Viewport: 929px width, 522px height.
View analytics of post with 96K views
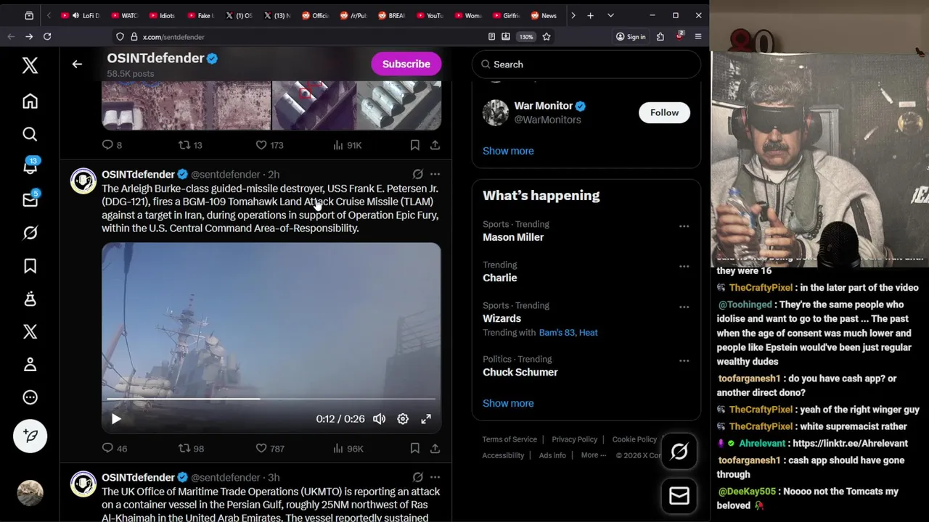(x=348, y=449)
